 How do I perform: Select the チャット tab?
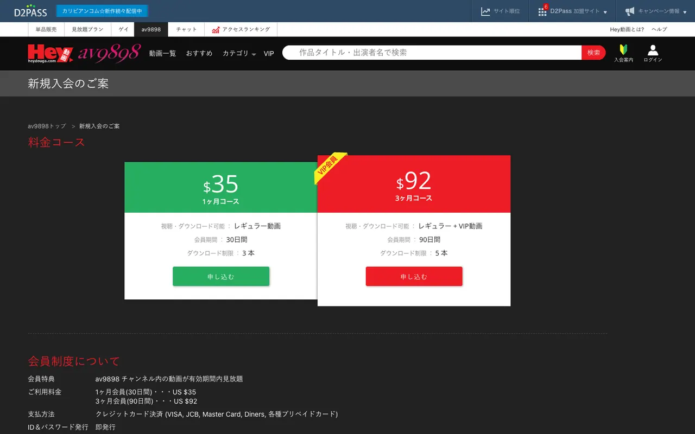point(186,29)
